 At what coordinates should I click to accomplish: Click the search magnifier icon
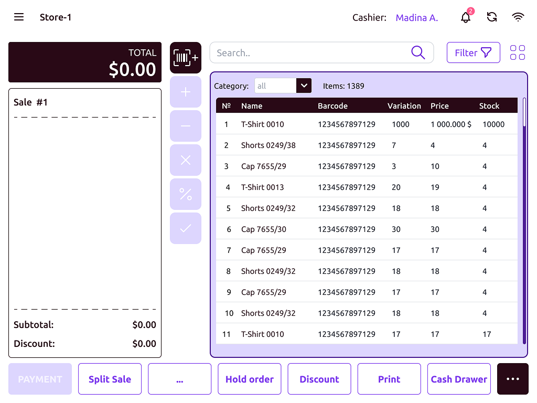pos(418,52)
